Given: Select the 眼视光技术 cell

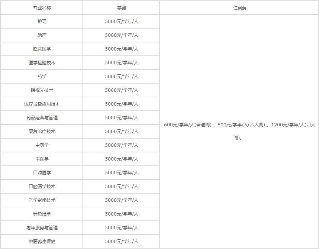Looking at the screenshot, I should click(41, 90).
